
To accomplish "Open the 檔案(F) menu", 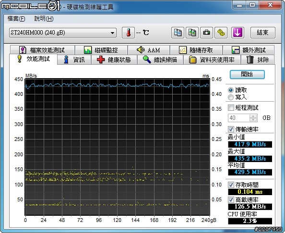I will 16,19.
